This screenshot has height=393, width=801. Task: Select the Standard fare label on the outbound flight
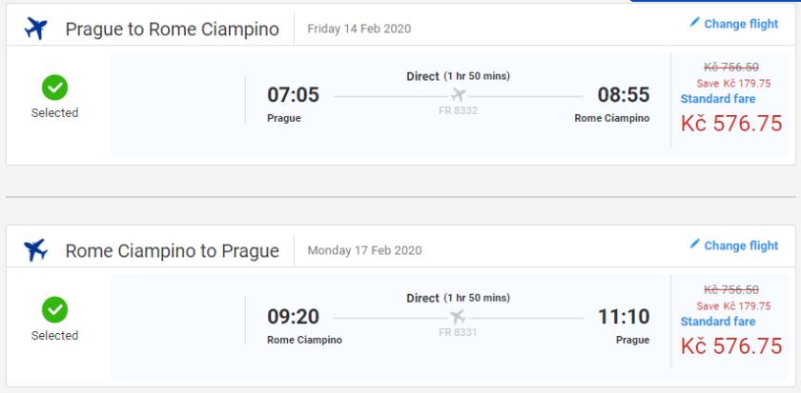pyautogui.click(x=718, y=99)
